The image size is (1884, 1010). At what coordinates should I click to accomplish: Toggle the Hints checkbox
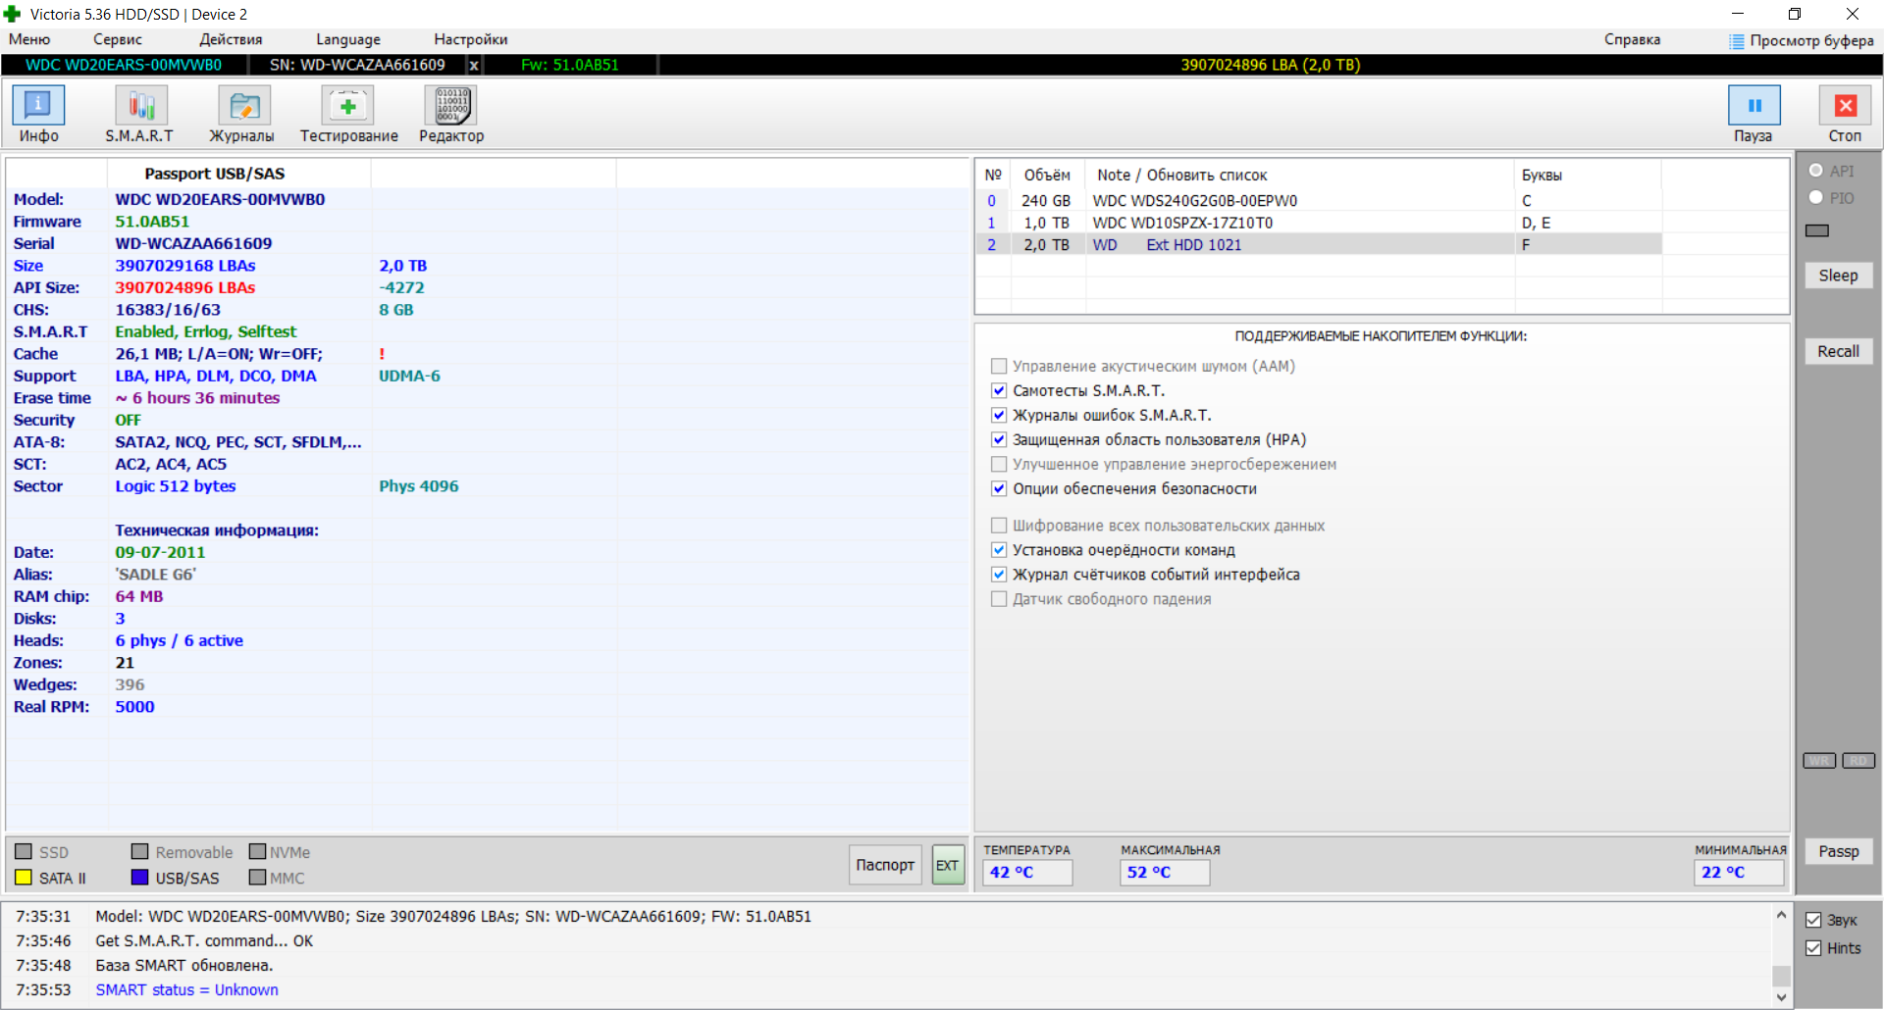[x=1813, y=948]
